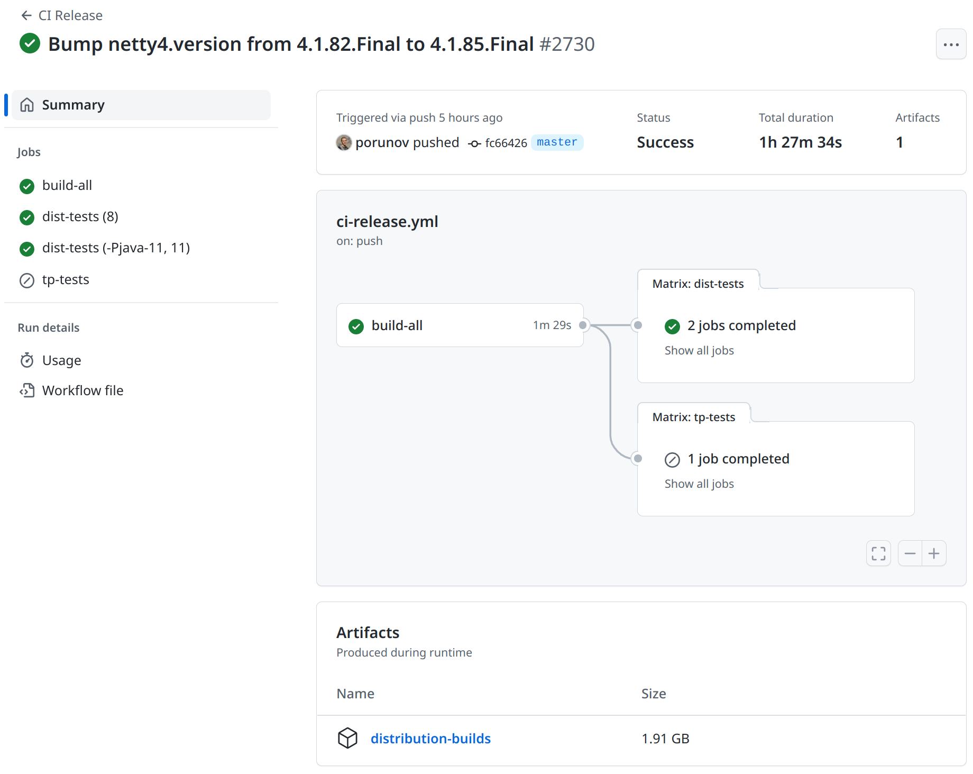Open the dist-tests (8) job
Image resolution: width=973 pixels, height=774 pixels.
pos(80,217)
